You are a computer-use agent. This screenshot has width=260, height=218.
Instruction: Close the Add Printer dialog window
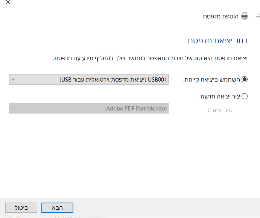tap(8, 2)
